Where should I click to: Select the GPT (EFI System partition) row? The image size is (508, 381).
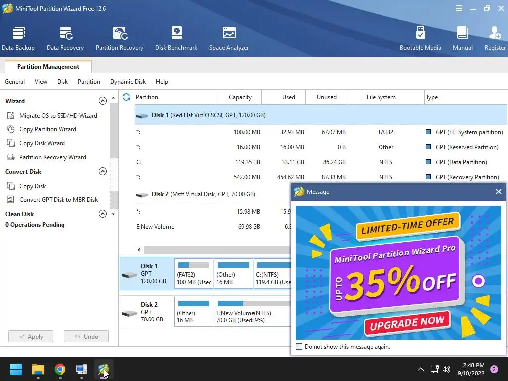tap(321, 132)
